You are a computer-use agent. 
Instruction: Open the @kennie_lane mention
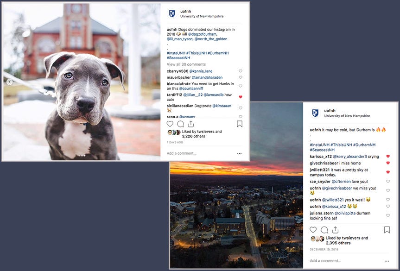pos(201,71)
